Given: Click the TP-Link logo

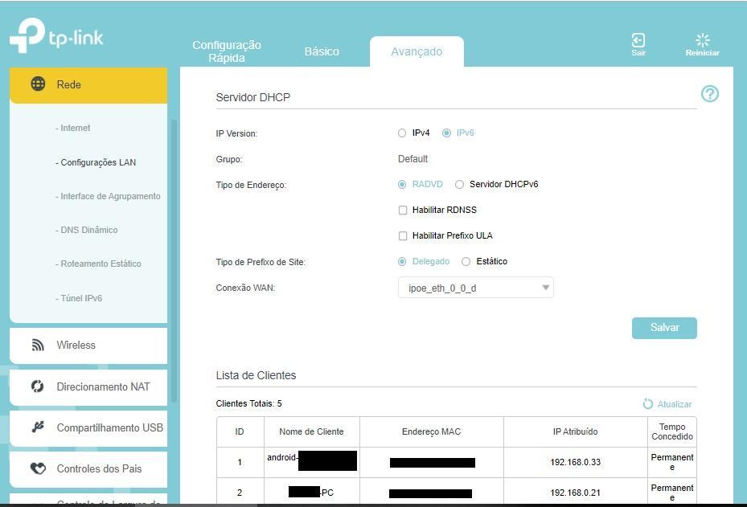Looking at the screenshot, I should coord(56,36).
